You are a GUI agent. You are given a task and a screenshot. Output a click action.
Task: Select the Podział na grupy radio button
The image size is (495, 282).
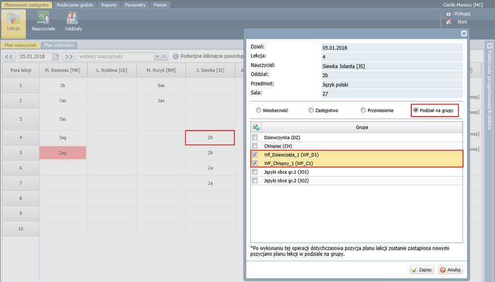pos(416,110)
